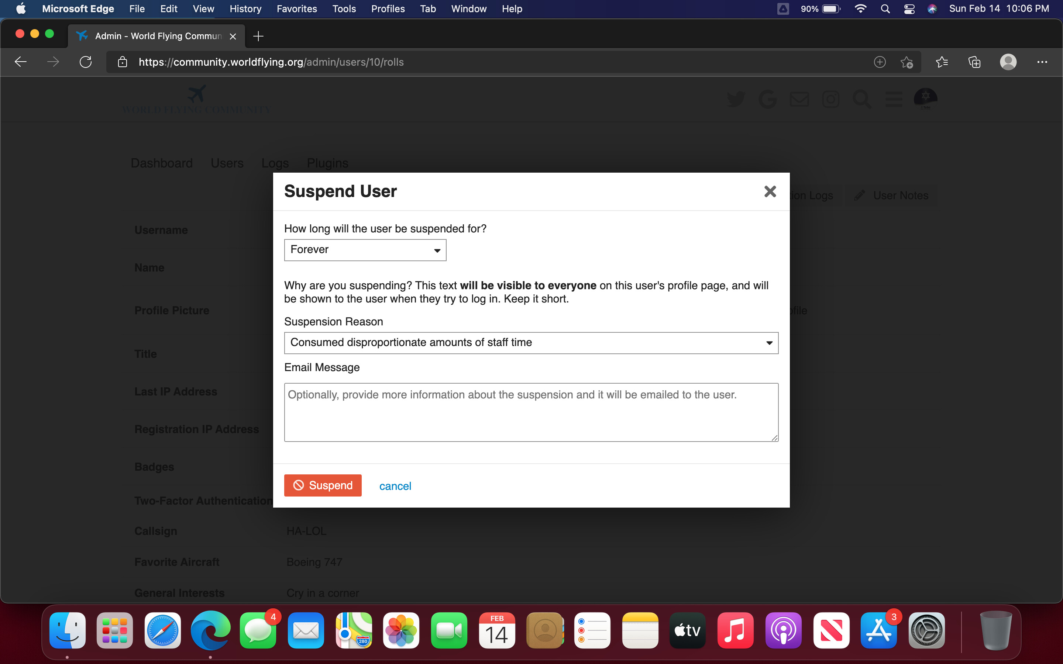Open Apple TV from the Dock
Viewport: 1063px width, 664px height.
pos(687,631)
